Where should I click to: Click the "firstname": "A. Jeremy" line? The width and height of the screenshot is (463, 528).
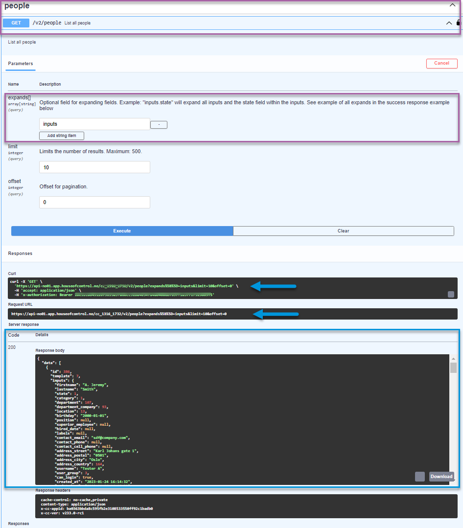(81, 385)
